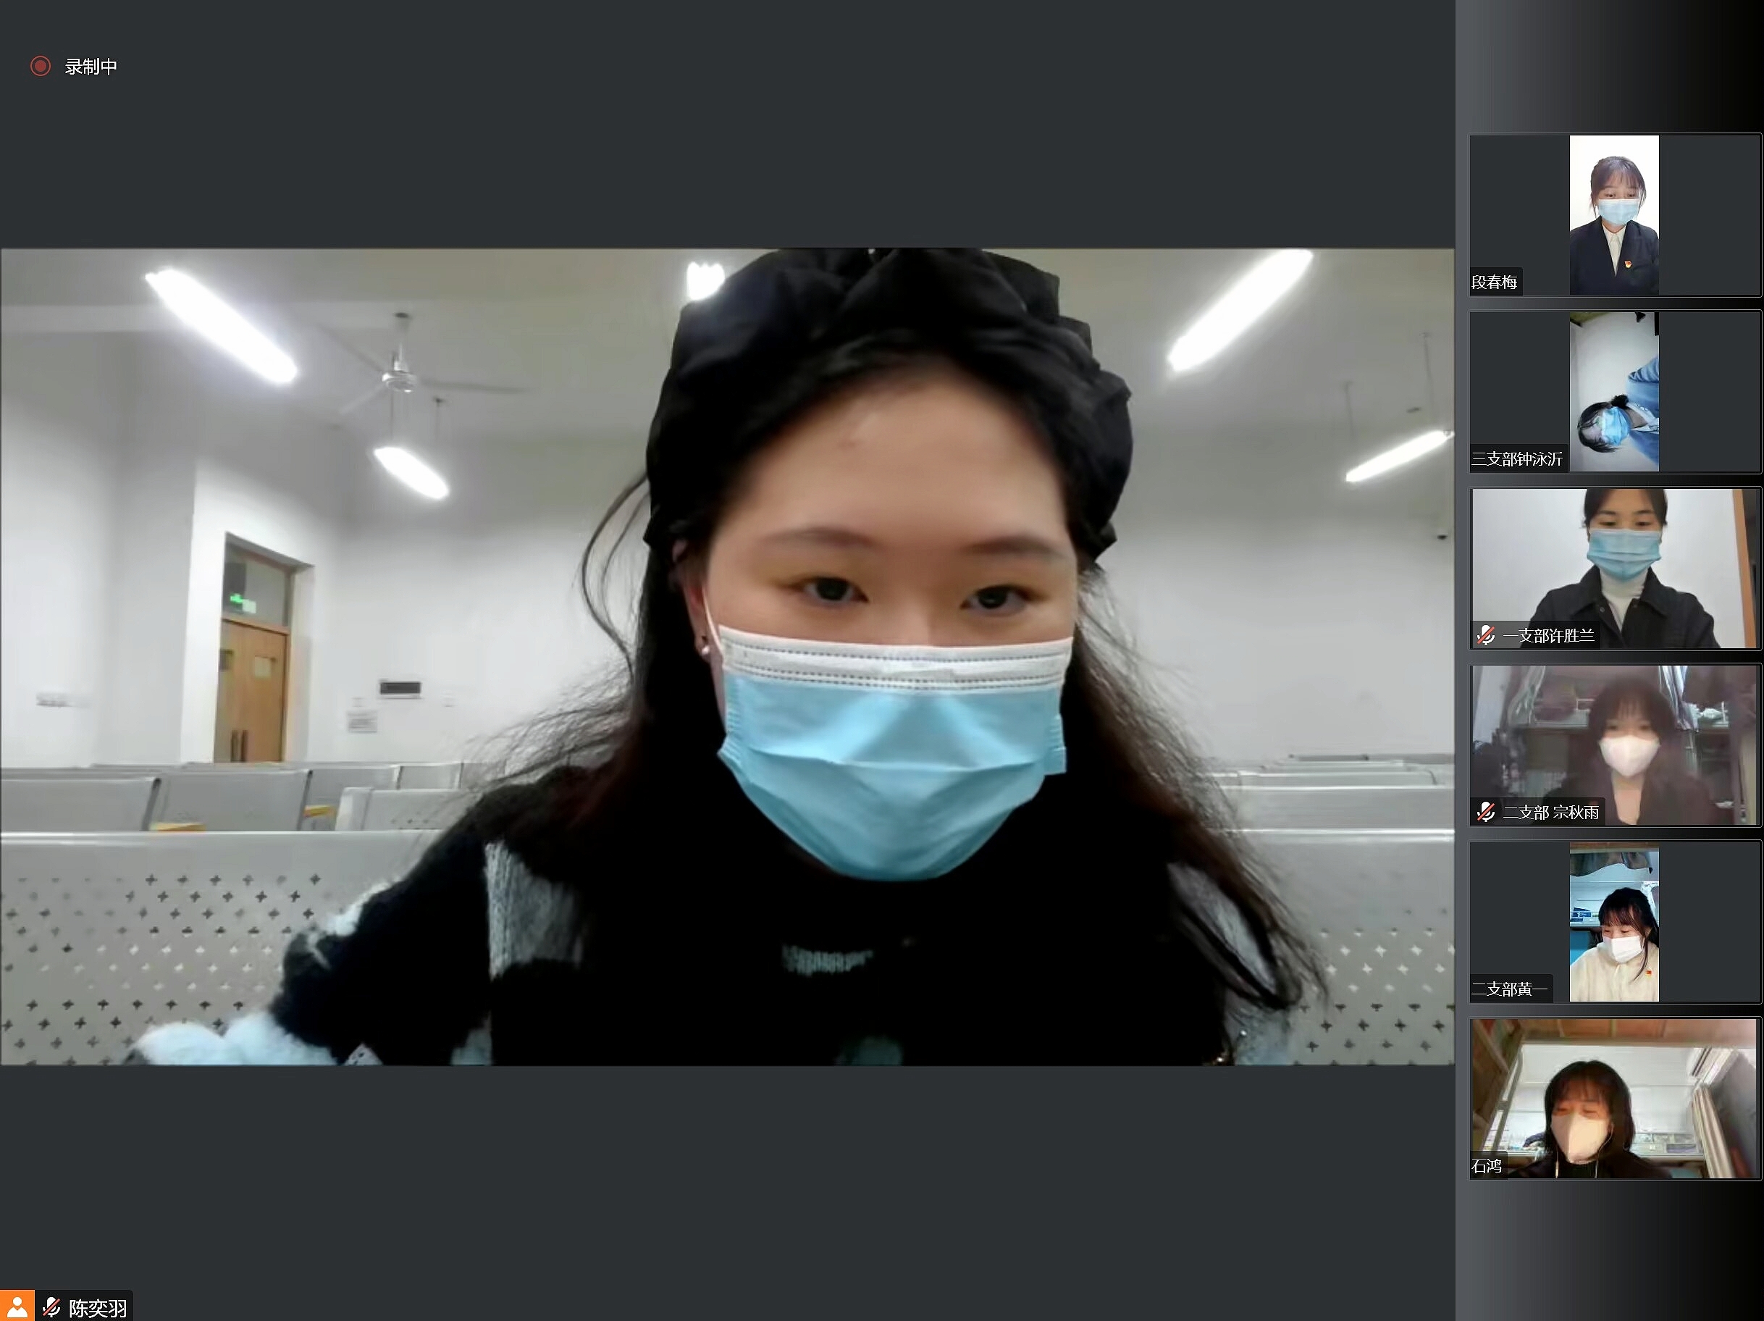The width and height of the screenshot is (1764, 1321).
Task: Click muted microphone icon beside 陈奕羽
Action: pos(52,1307)
